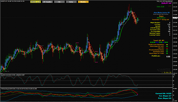Click the bottom yellow countdown timer arrow

(162, 73)
